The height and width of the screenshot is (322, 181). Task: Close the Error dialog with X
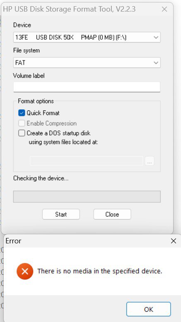(x=174, y=241)
